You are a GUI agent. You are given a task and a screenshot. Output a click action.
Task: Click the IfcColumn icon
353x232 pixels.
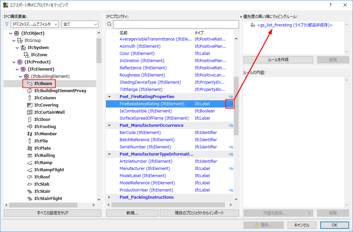(x=29, y=98)
